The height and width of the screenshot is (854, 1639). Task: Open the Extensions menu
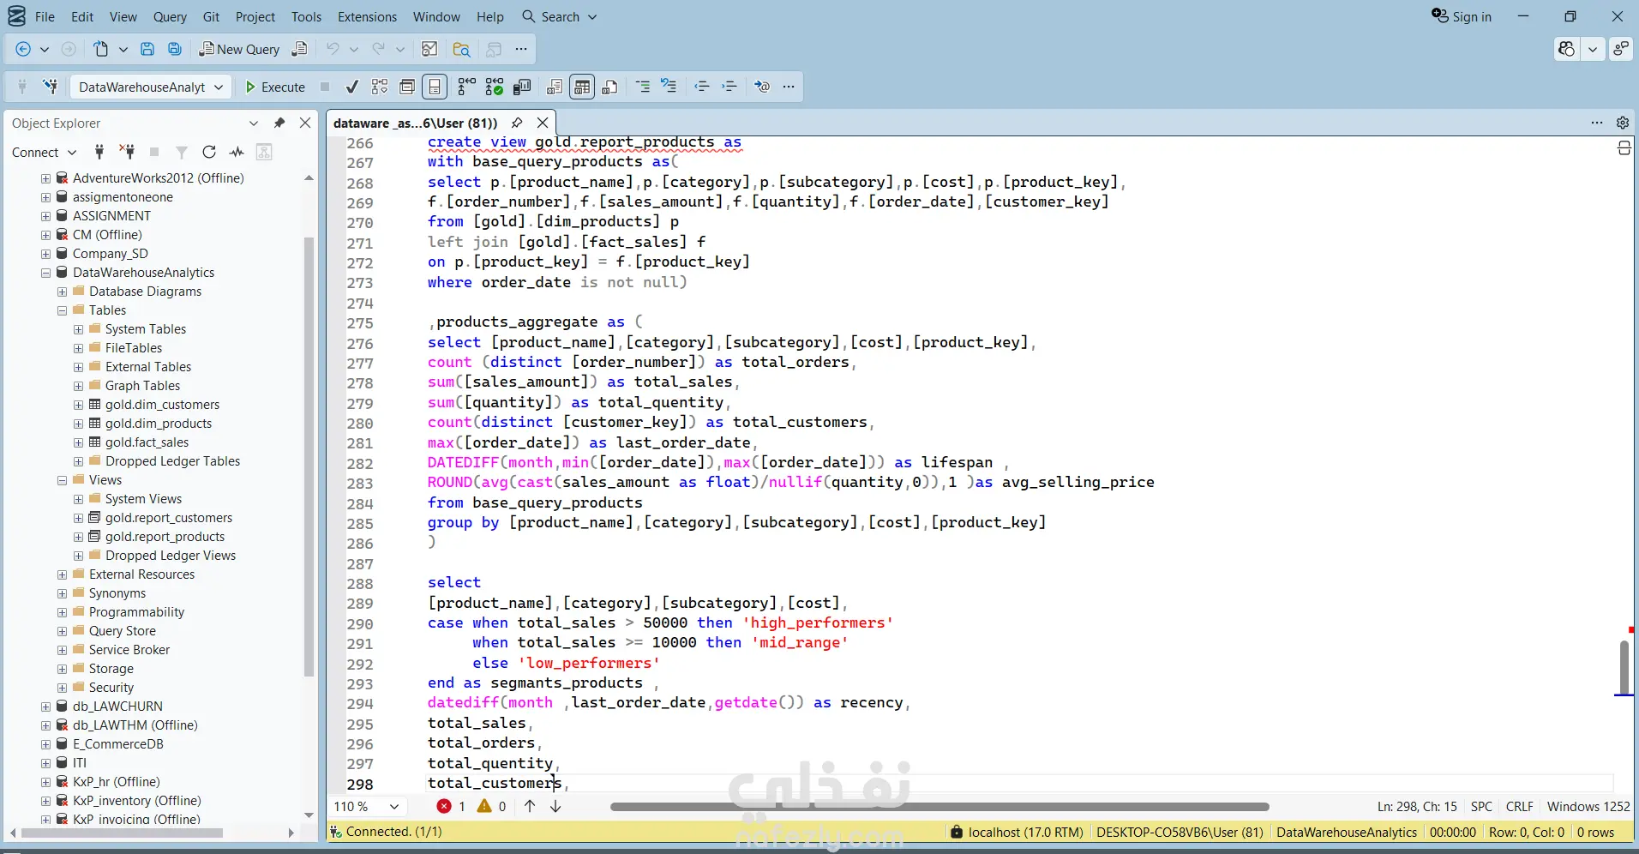[x=367, y=16]
